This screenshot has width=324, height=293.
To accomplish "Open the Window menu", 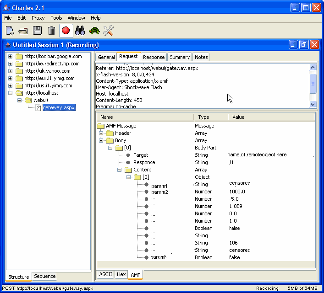I will (x=76, y=18).
